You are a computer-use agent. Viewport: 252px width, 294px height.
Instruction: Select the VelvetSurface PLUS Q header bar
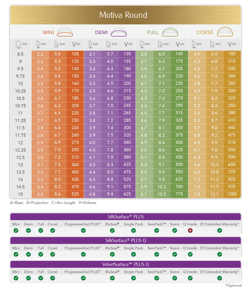(x=126, y=264)
